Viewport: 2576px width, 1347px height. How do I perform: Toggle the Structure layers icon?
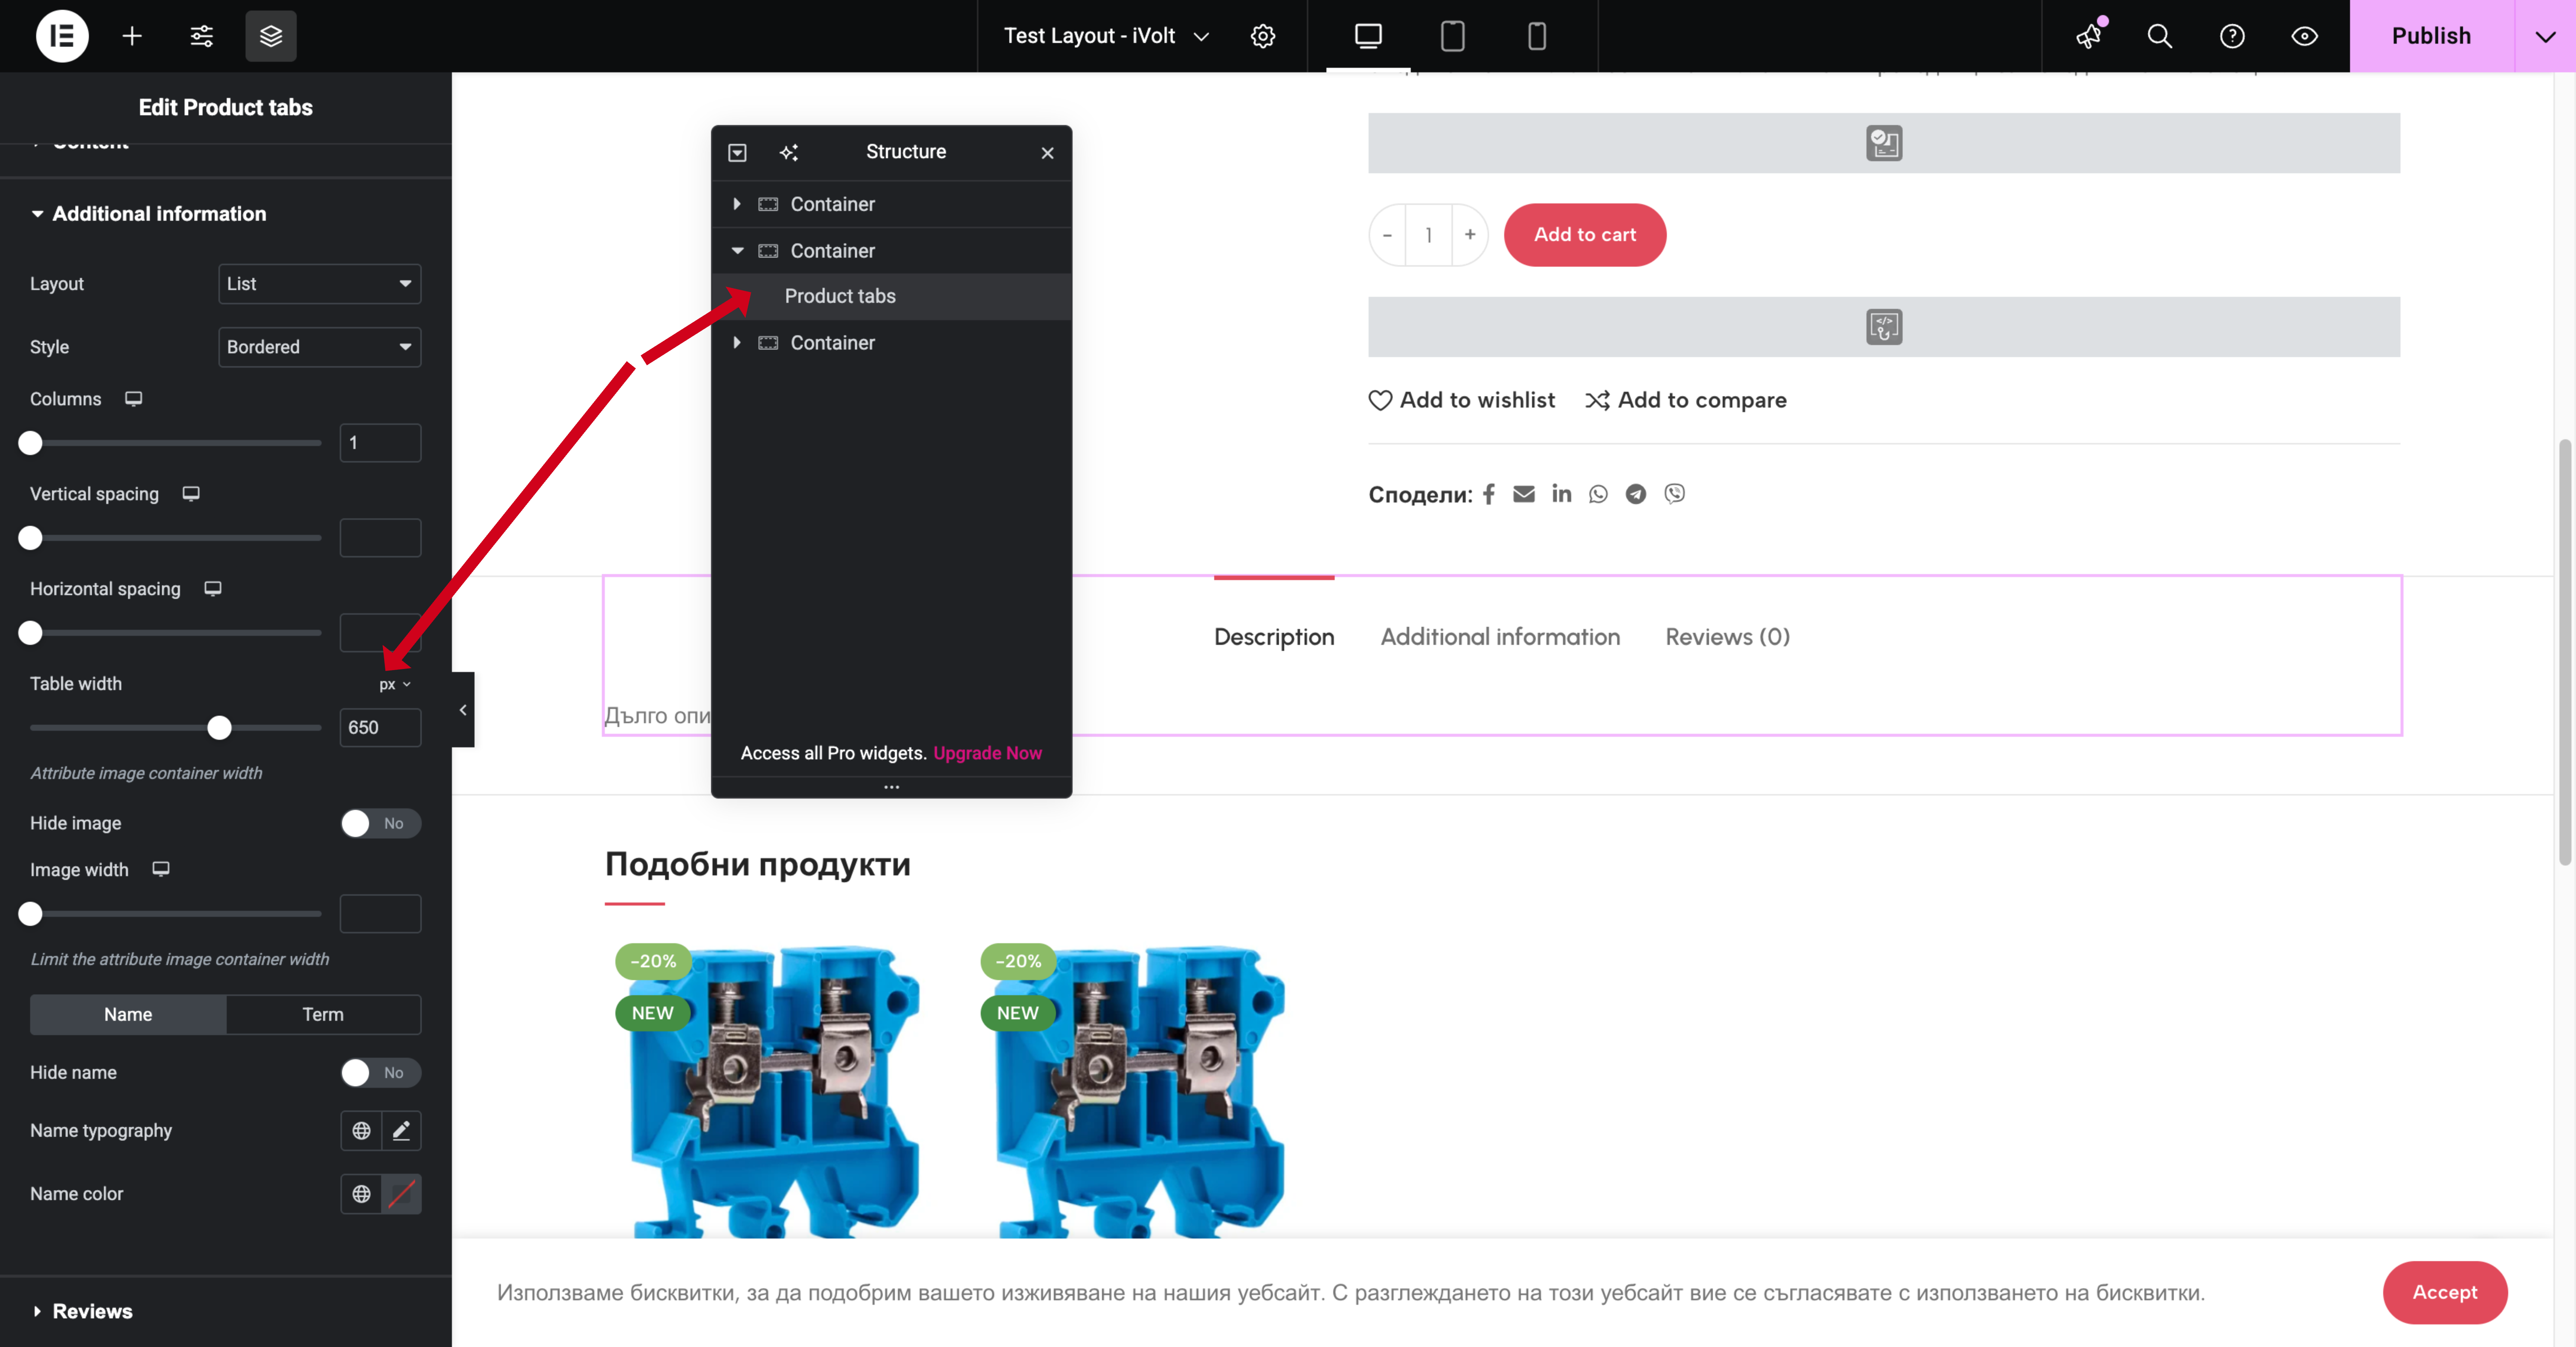(271, 36)
